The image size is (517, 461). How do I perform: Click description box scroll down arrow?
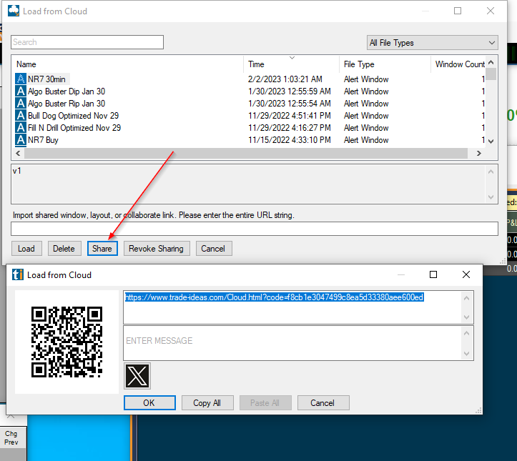491,197
